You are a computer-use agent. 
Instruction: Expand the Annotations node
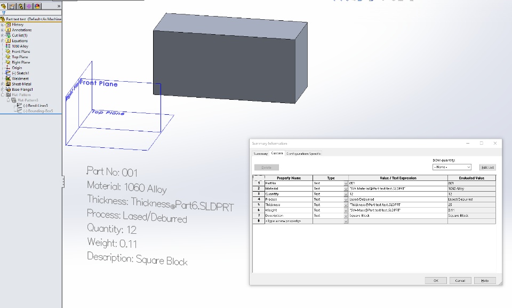point(3,30)
